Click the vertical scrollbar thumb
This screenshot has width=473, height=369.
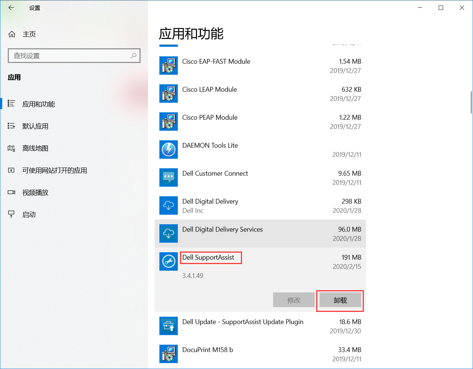coord(471,102)
